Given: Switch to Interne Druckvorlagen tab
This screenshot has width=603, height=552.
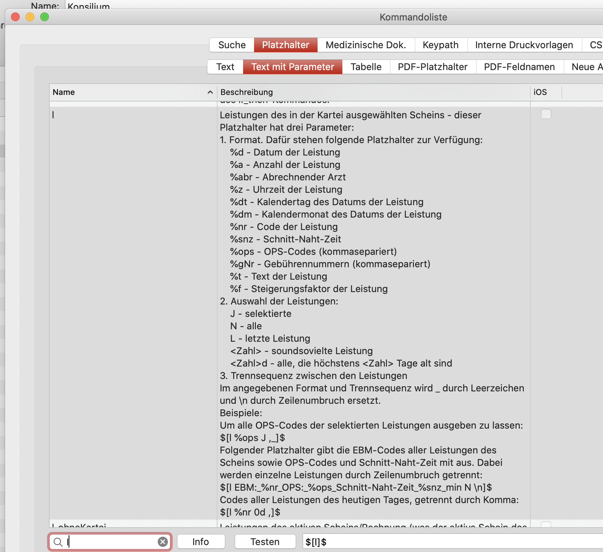Looking at the screenshot, I should point(524,45).
